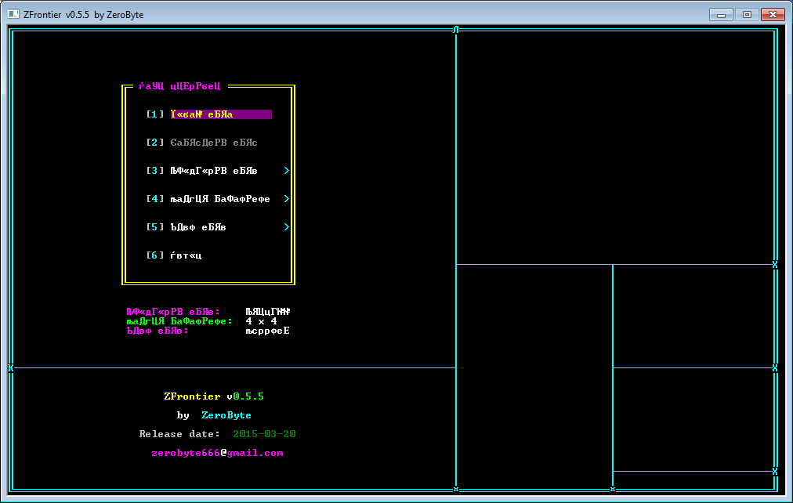This screenshot has width=793, height=503.
Task: Expand the submenu arrow beside option [3]
Action: click(x=285, y=170)
